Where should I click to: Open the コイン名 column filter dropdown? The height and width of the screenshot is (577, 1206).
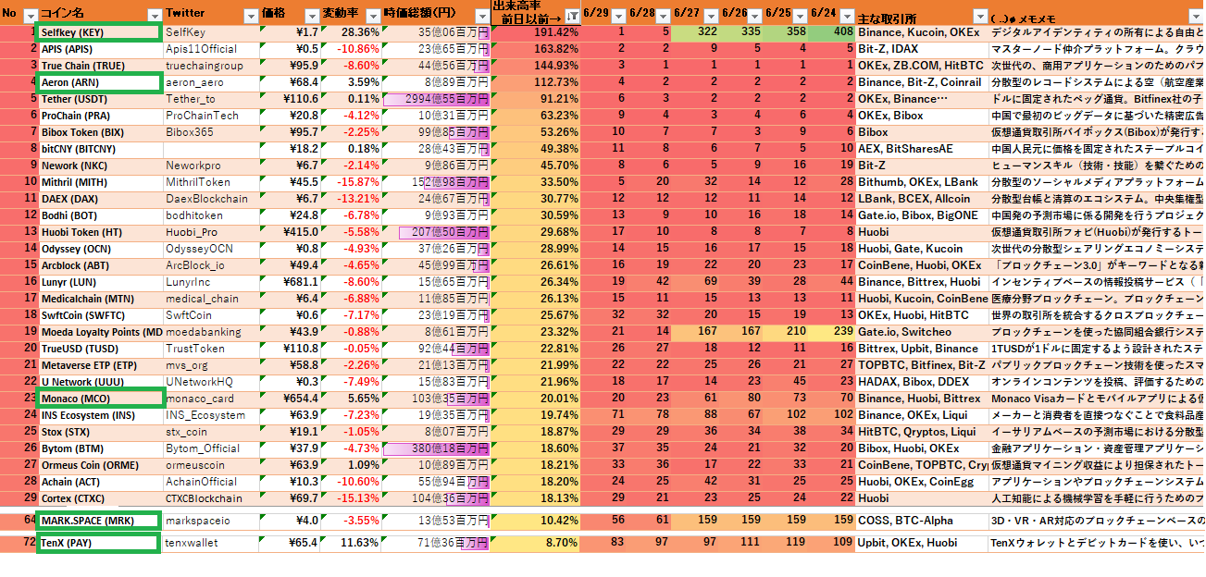[154, 16]
